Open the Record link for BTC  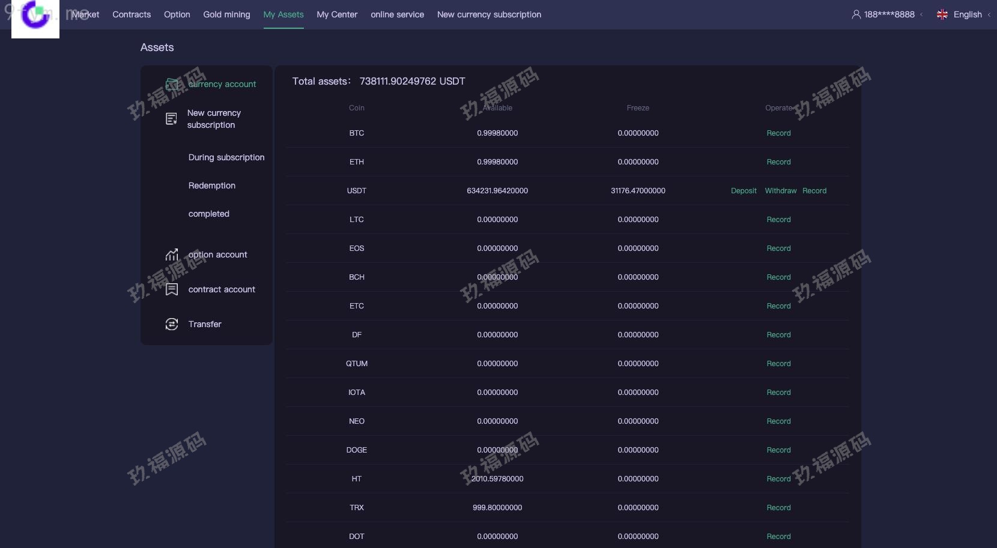pyautogui.click(x=778, y=133)
